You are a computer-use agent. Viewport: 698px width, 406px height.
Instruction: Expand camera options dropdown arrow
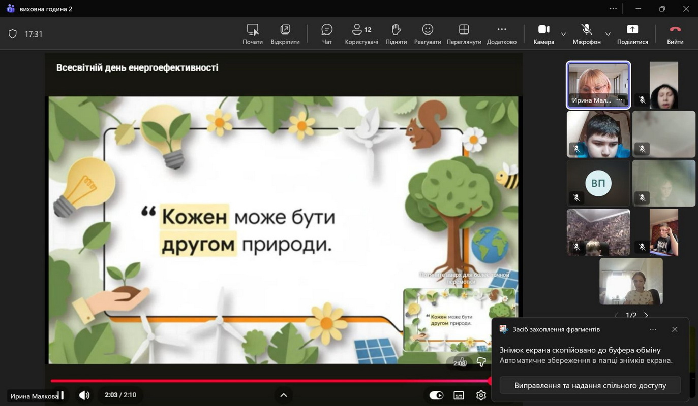click(563, 34)
